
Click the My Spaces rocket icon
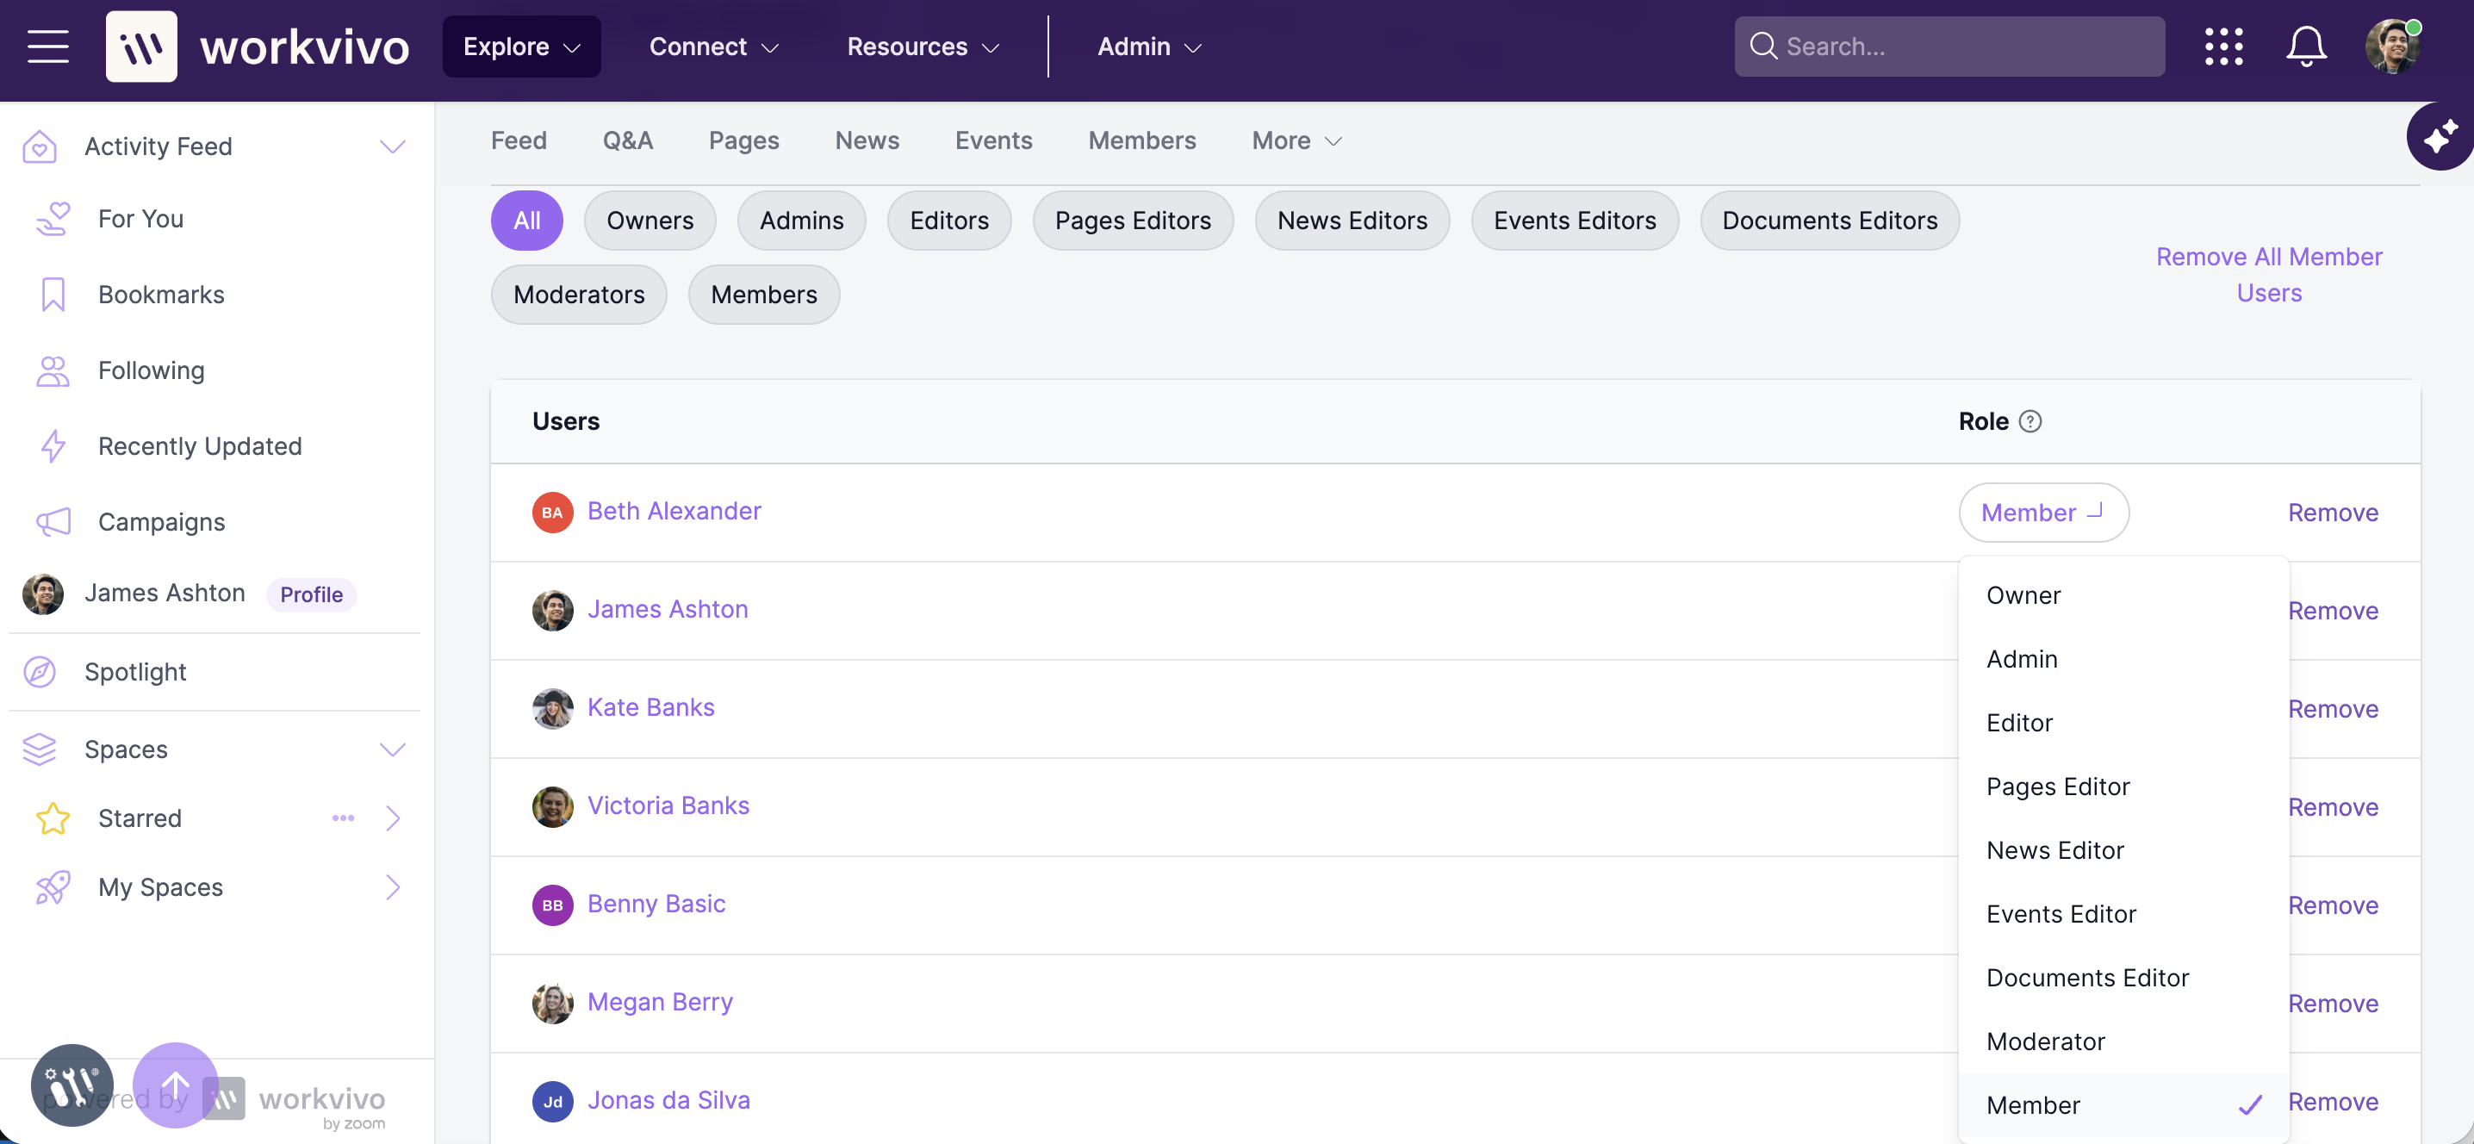[53, 887]
